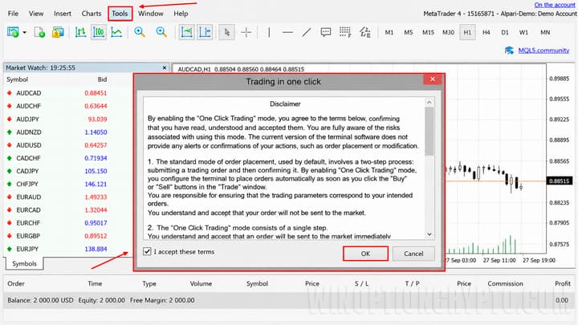The width and height of the screenshot is (578, 325).
Task: Select W1 timeframe
Action: click(523, 32)
